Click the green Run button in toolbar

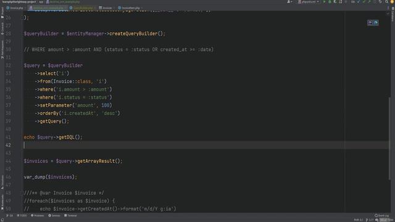[x=324, y=2]
